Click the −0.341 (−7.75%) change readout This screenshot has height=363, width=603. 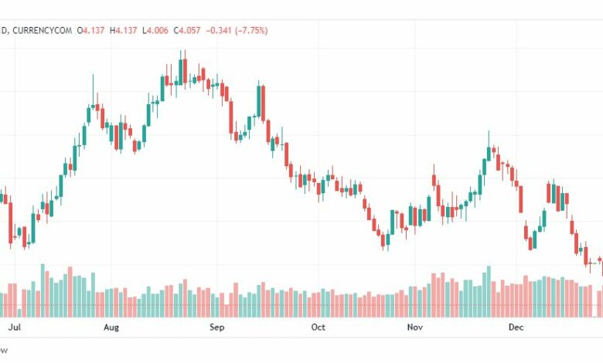coord(237,30)
